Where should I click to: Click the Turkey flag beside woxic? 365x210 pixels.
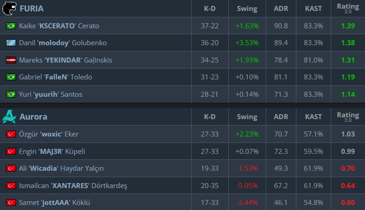(11, 134)
